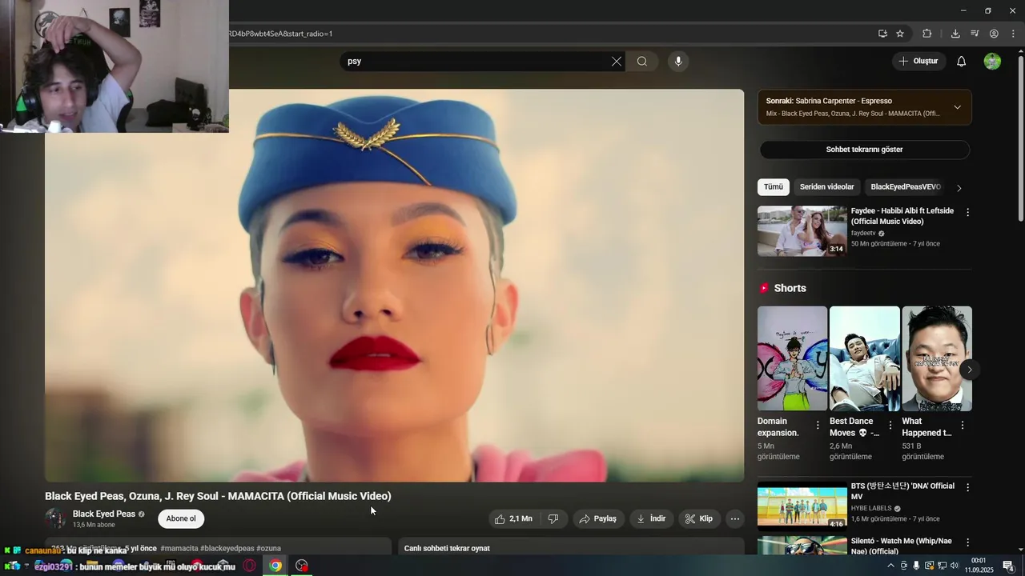Open the Domain expansion short thumbnail

click(793, 358)
